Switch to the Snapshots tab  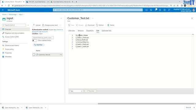[90, 31]
